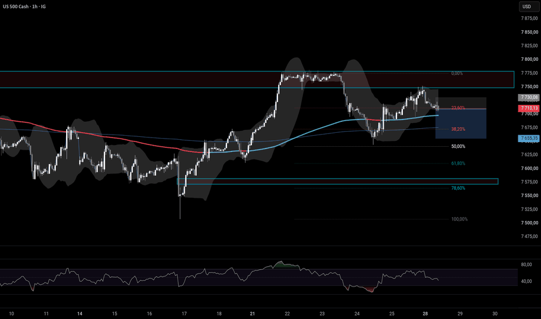Viewport: 541px width, 319px height.
Task: Click the 61,80% Fibonacci level label
Action: pos(458,163)
